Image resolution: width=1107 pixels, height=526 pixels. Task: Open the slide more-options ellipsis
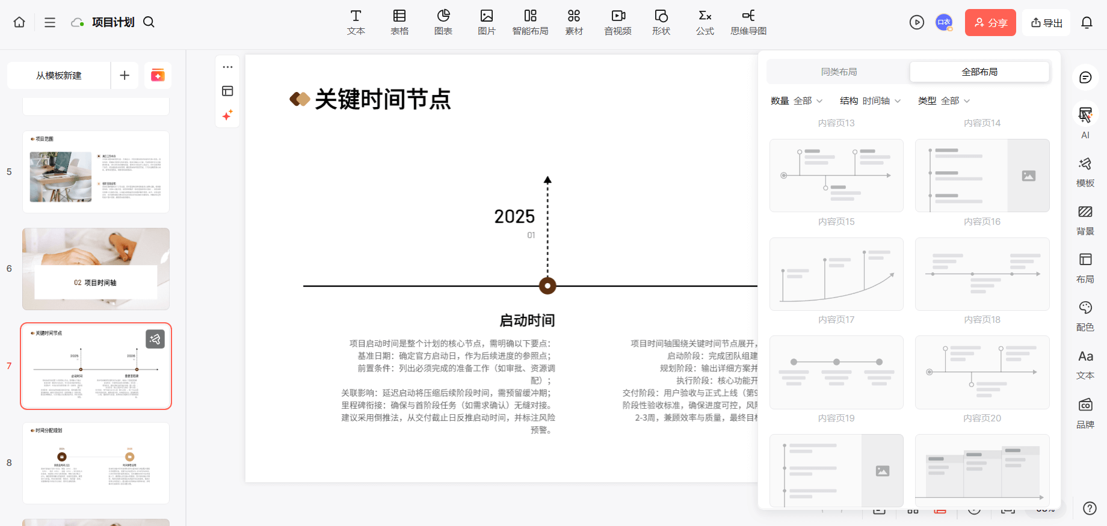point(227,67)
